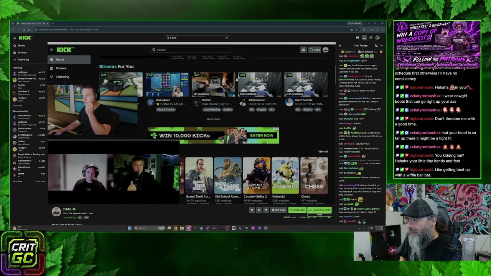Image resolution: width=491 pixels, height=276 pixels.
Task: Go to Home in the outer Kick sidebar
Action: pos(21,46)
